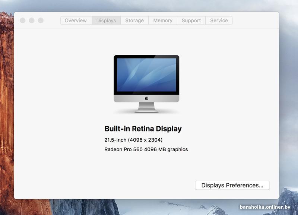Close the About This Mac window

tap(23, 20)
